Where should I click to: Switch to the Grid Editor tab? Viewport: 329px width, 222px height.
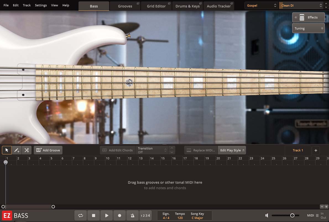[x=156, y=6]
